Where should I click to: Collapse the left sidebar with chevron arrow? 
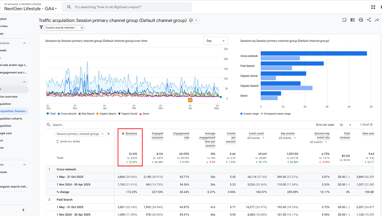pyautogui.click(x=23, y=210)
